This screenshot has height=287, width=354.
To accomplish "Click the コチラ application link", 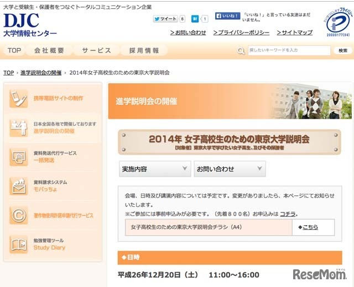I will click(x=288, y=214).
